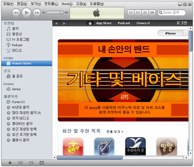The image size is (194, 167).
Task: Select iTunes Store in sidebar
Action: (x=27, y=63)
